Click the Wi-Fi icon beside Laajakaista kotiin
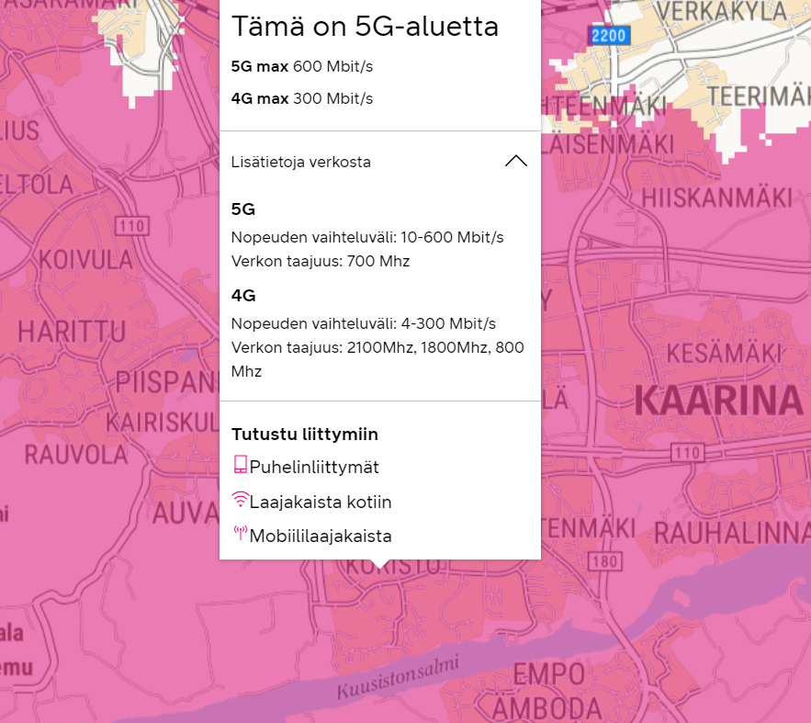The width and height of the screenshot is (811, 723). pyautogui.click(x=241, y=501)
